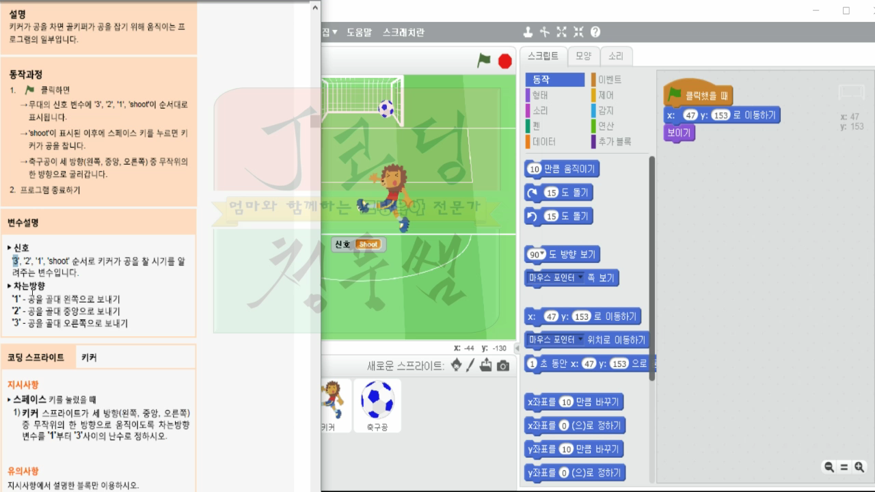The height and width of the screenshot is (492, 875).
Task: Click the 10 만큼 움직이기 block
Action: tap(562, 169)
